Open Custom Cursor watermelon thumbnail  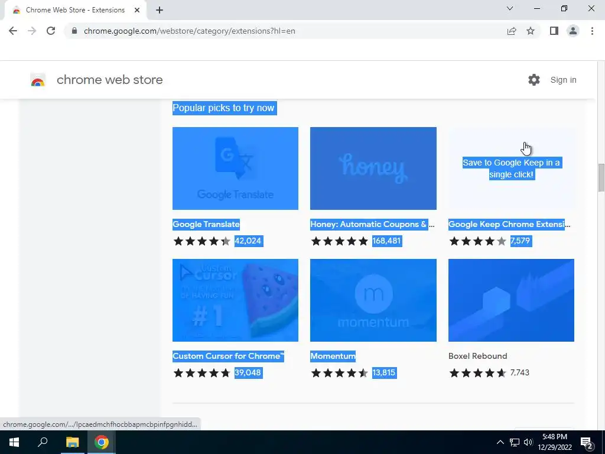tap(235, 300)
